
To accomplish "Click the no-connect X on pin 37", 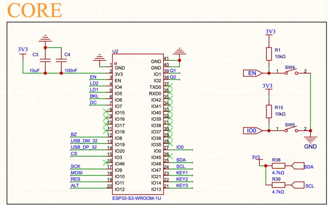I will pos(170,86).
